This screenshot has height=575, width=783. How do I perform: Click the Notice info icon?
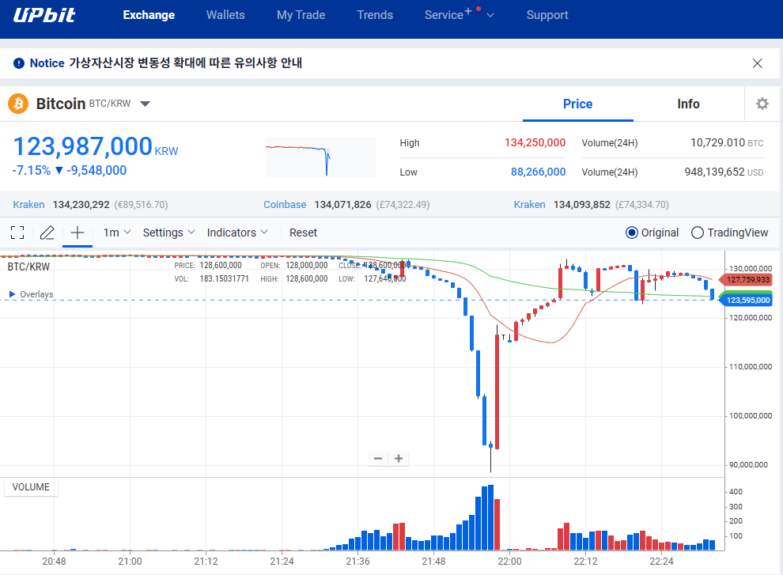click(19, 63)
